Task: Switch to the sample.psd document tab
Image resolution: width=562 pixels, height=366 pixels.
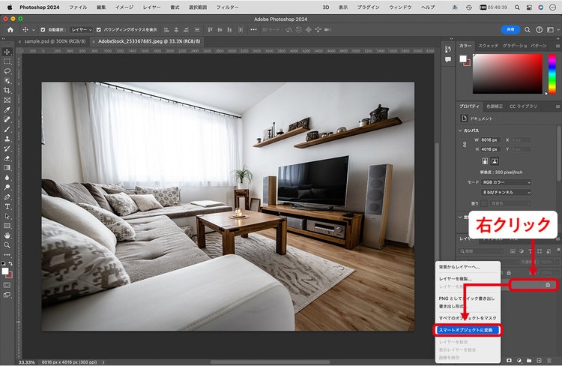Action: pos(55,41)
